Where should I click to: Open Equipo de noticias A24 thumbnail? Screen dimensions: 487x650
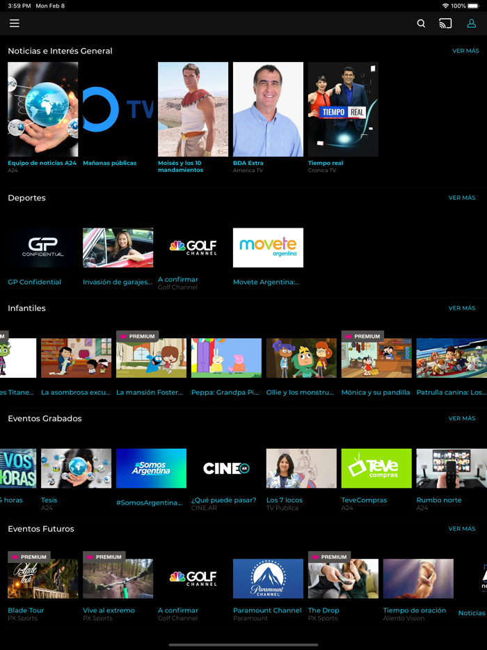pos(42,109)
